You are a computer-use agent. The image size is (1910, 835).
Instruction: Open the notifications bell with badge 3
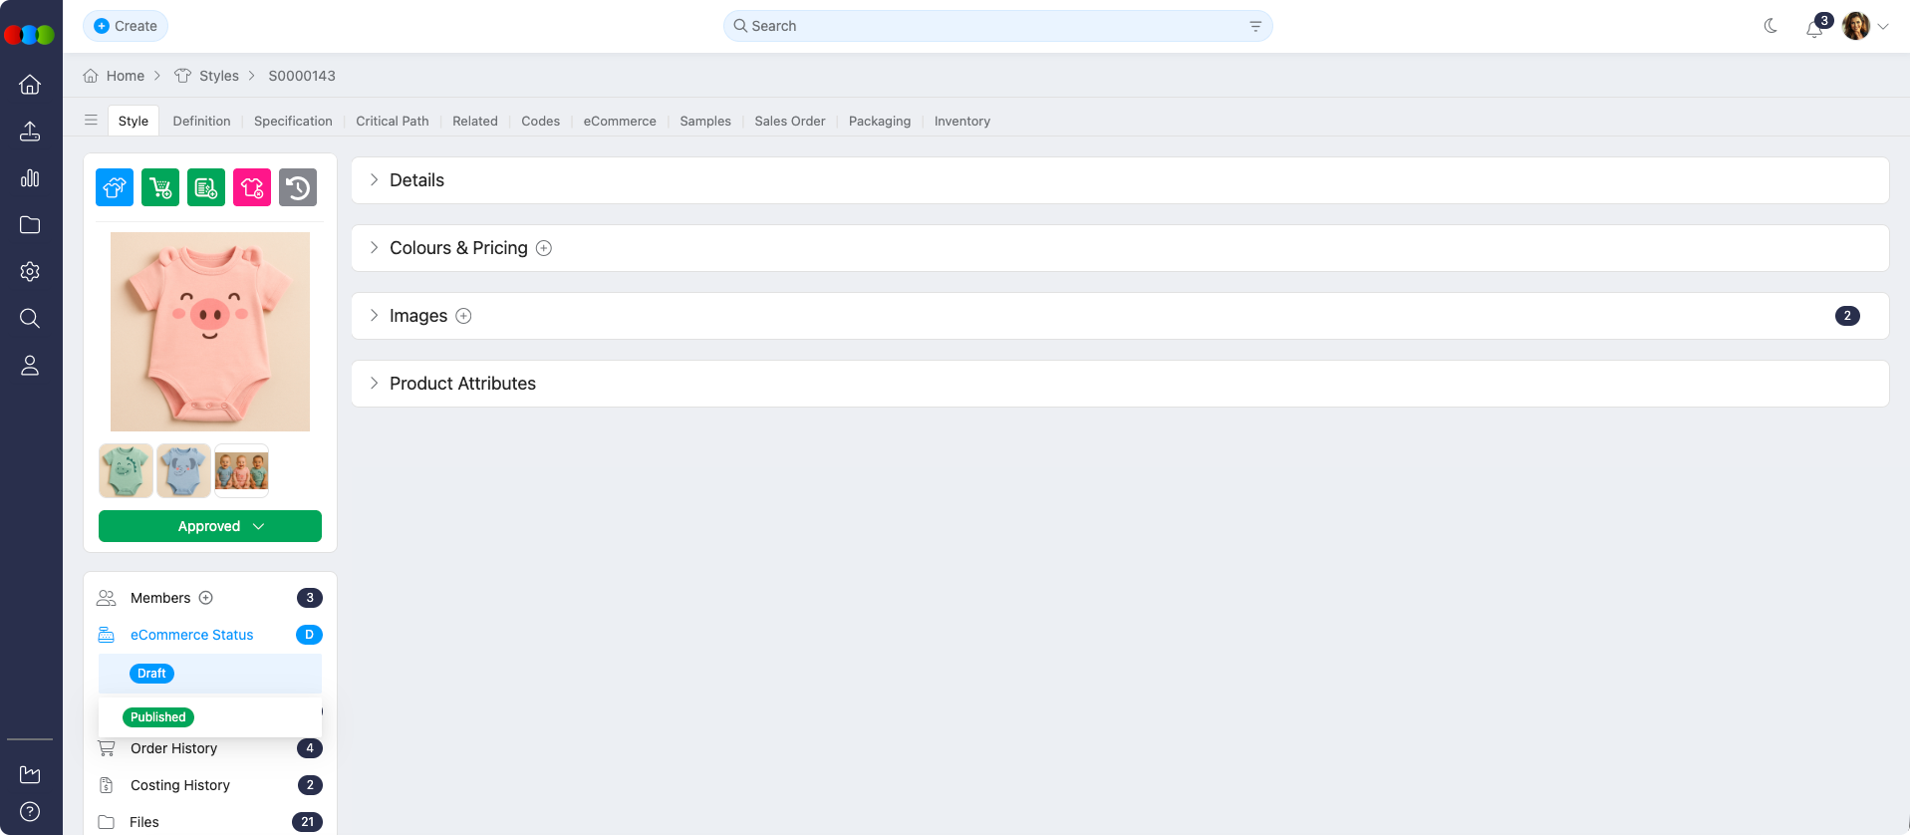[x=1815, y=27]
